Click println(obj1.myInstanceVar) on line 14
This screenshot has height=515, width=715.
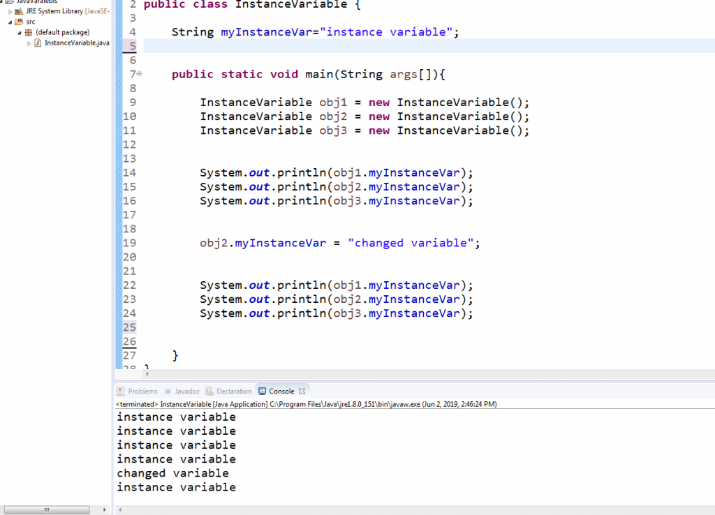point(337,173)
